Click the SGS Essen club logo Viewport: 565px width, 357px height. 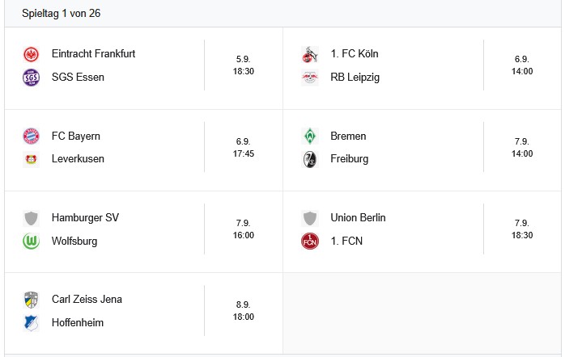point(32,78)
